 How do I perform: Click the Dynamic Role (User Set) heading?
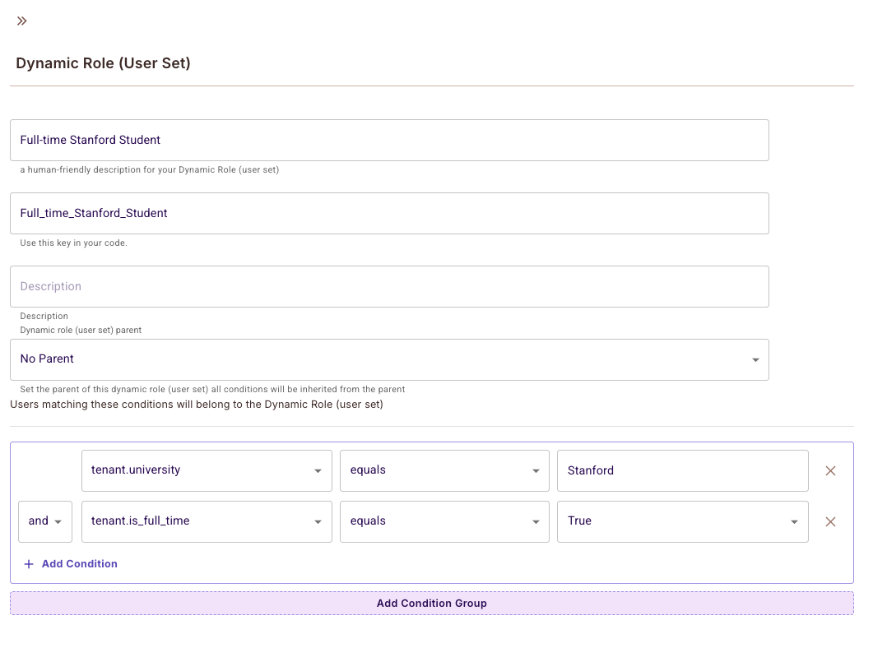coord(103,63)
